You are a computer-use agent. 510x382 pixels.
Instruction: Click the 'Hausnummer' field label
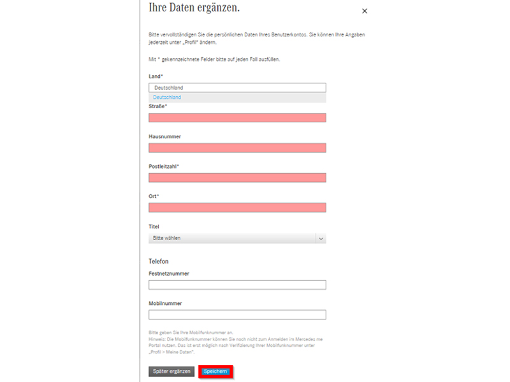[165, 136]
